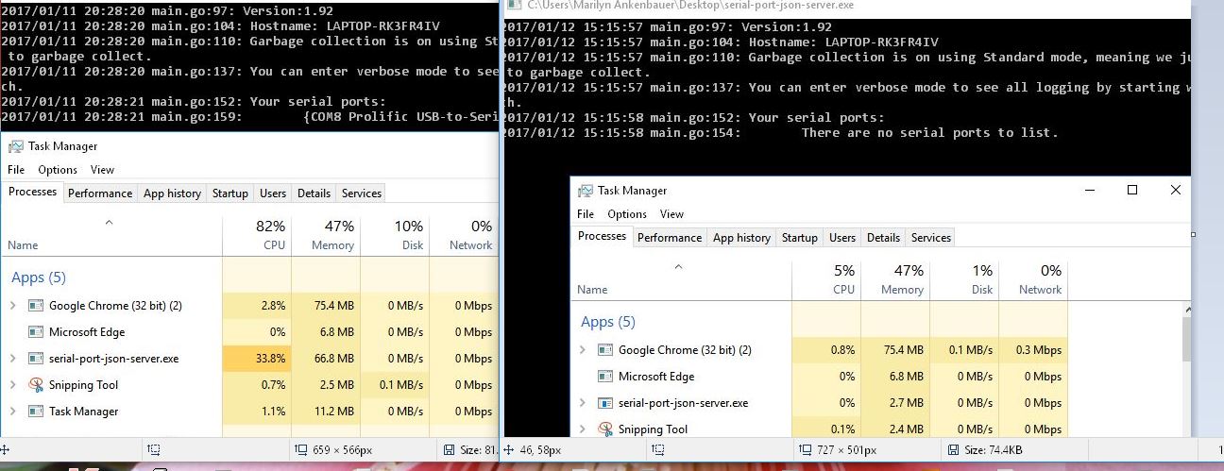Screen dimensions: 1224x471
Task: Click the title bar icon of left Task Manager
Action: click(x=15, y=146)
